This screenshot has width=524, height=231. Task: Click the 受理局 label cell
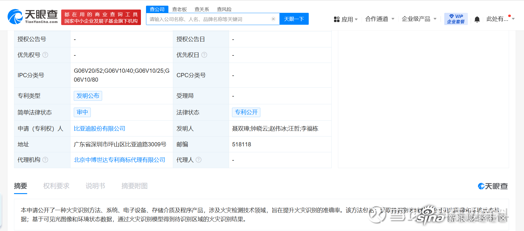pyautogui.click(x=201, y=96)
